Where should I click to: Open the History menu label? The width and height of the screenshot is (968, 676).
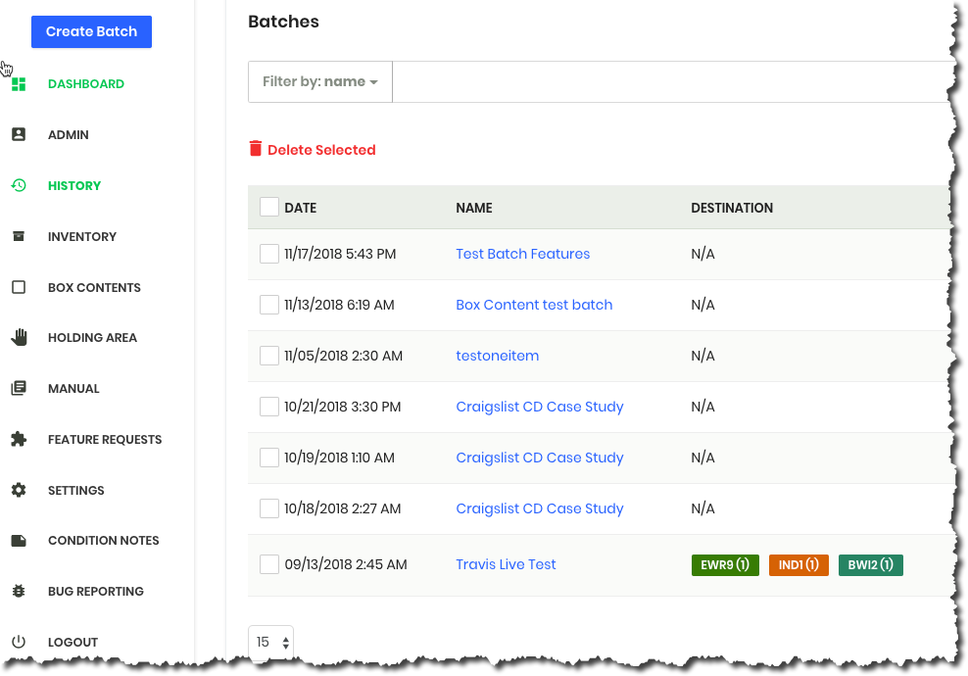click(74, 186)
